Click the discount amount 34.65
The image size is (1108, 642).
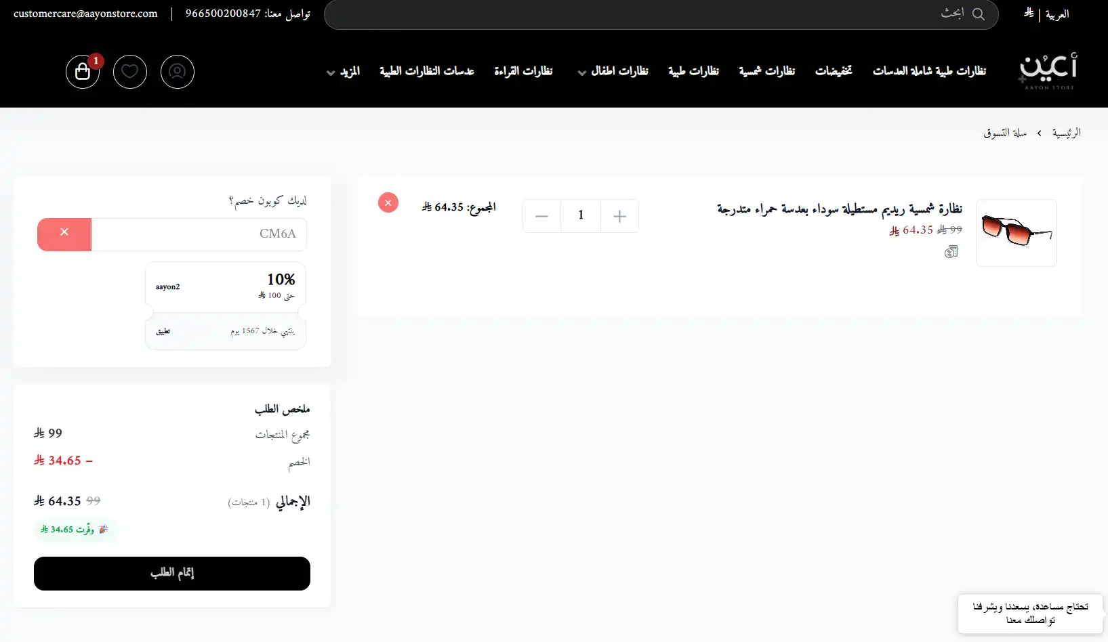coord(64,461)
